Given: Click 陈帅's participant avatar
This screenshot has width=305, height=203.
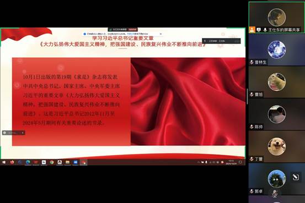Looking at the screenshot, I should pyautogui.click(x=277, y=114).
